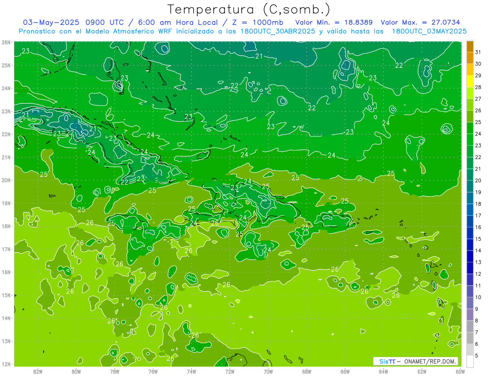Click the legend color band between 9 and 10
489x377 pixels.
click(x=470, y=303)
